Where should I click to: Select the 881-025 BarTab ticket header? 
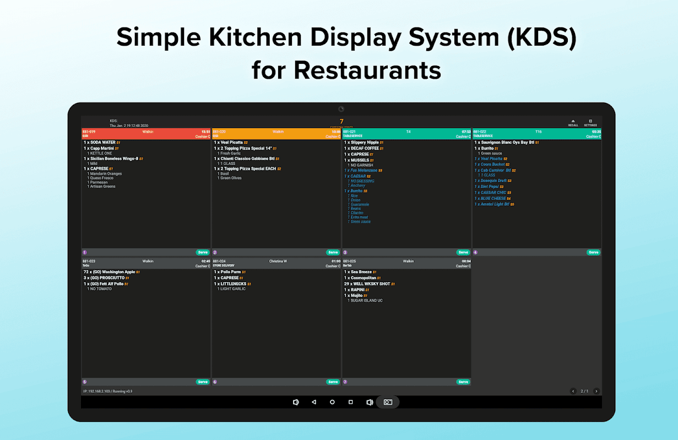click(x=406, y=263)
